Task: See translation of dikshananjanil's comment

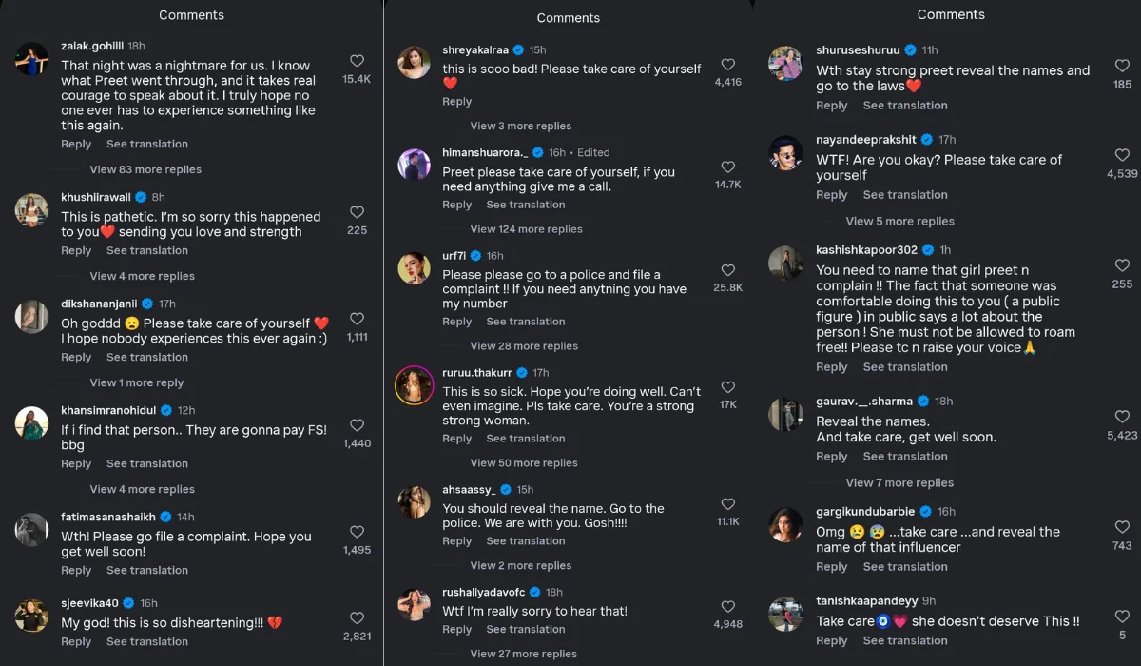Action: (x=146, y=357)
